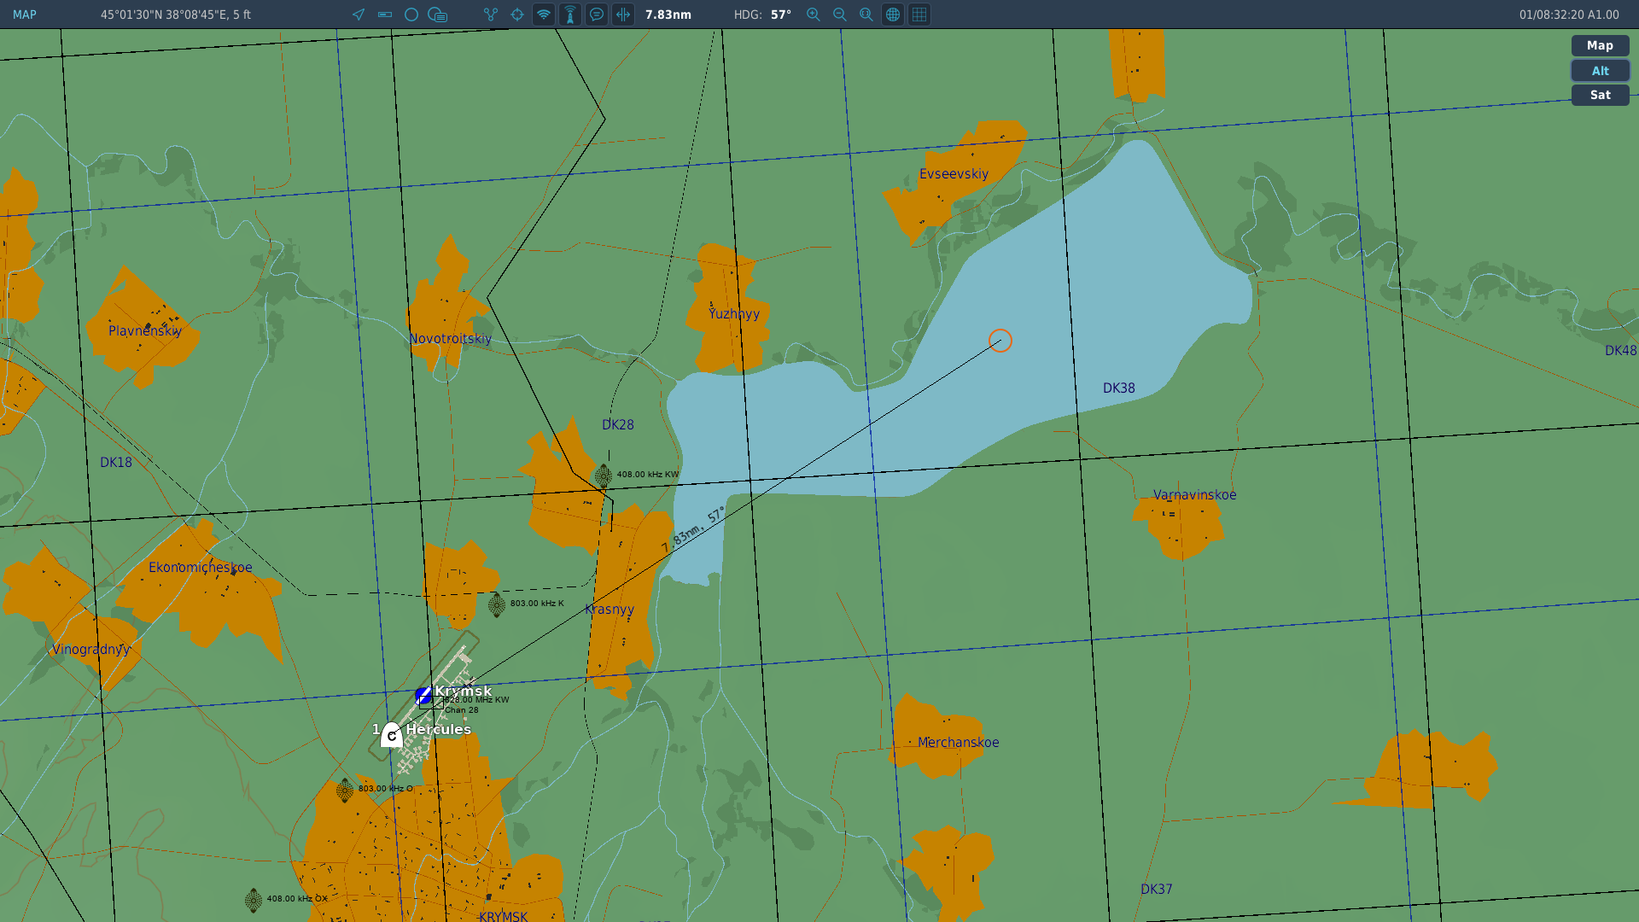1639x922 pixels.
Task: Switch to the Sat satellite view
Action: (x=1600, y=96)
